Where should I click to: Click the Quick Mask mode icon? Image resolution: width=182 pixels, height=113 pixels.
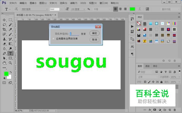point(4,83)
